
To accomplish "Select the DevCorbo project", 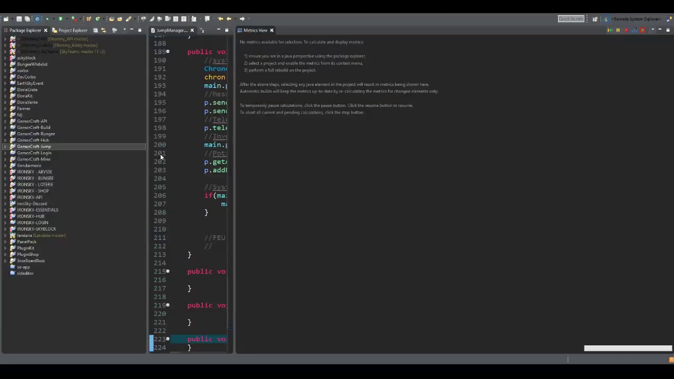I will (x=26, y=77).
